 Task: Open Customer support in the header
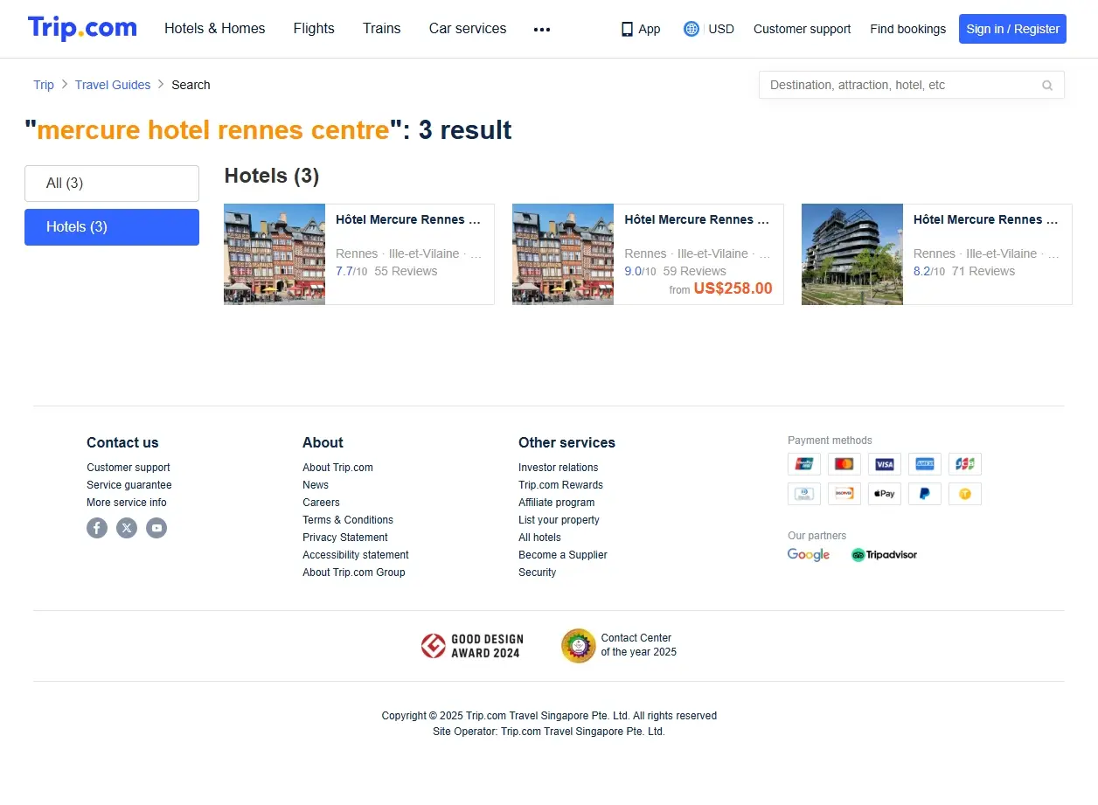tap(802, 29)
